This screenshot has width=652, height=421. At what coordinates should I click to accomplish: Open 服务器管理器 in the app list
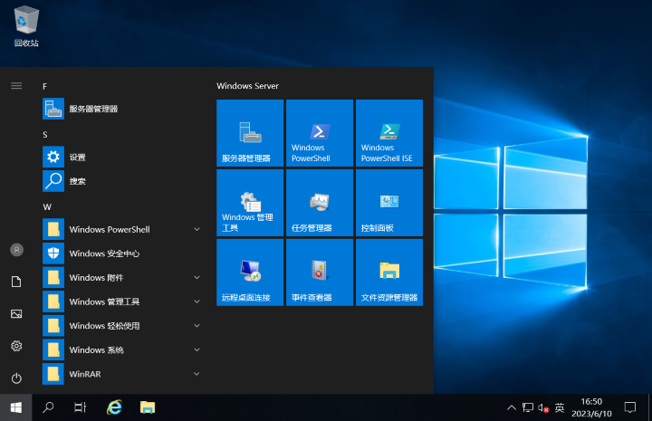(x=121, y=109)
